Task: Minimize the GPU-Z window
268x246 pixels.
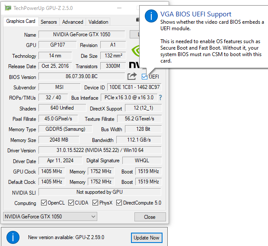Action: (119, 8)
